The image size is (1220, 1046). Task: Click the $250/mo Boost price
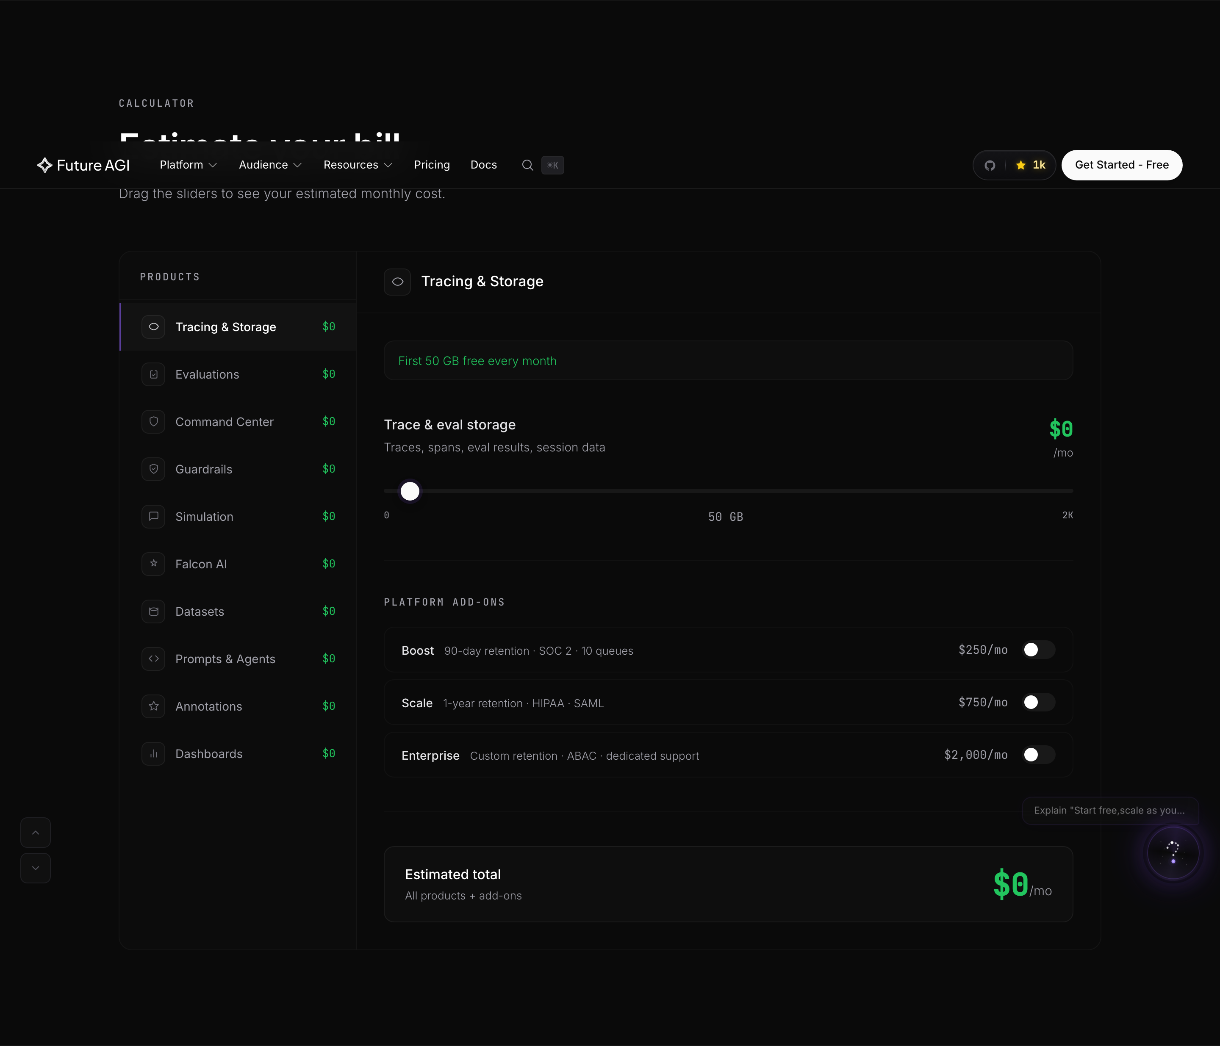click(x=983, y=650)
